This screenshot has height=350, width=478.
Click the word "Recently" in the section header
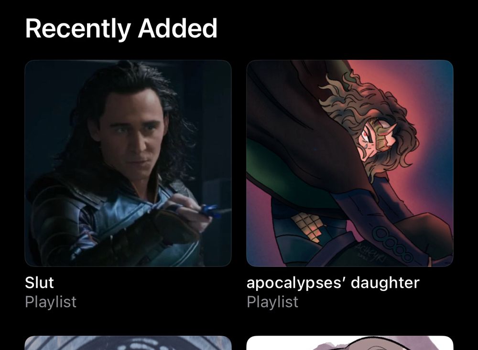(78, 29)
